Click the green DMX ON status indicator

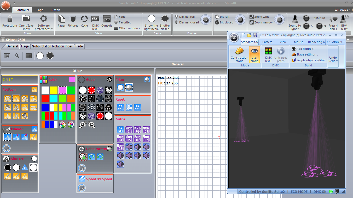point(331,191)
